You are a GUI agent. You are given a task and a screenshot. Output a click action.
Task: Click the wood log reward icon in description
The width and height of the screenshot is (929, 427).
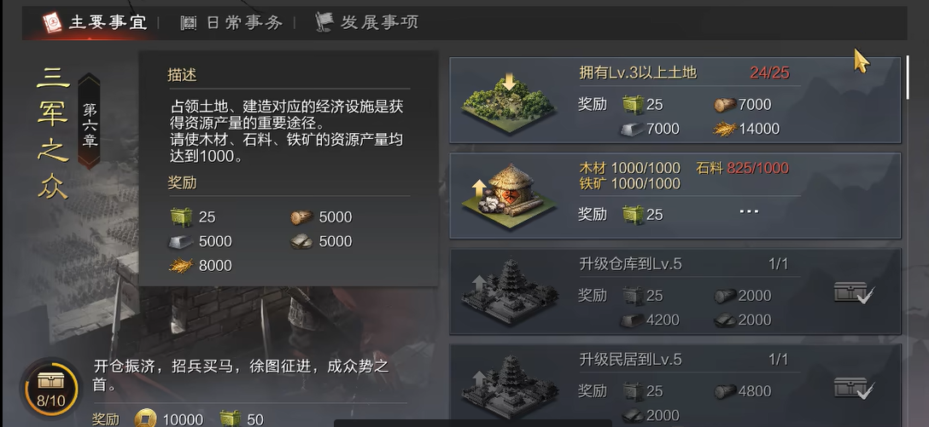click(x=301, y=217)
